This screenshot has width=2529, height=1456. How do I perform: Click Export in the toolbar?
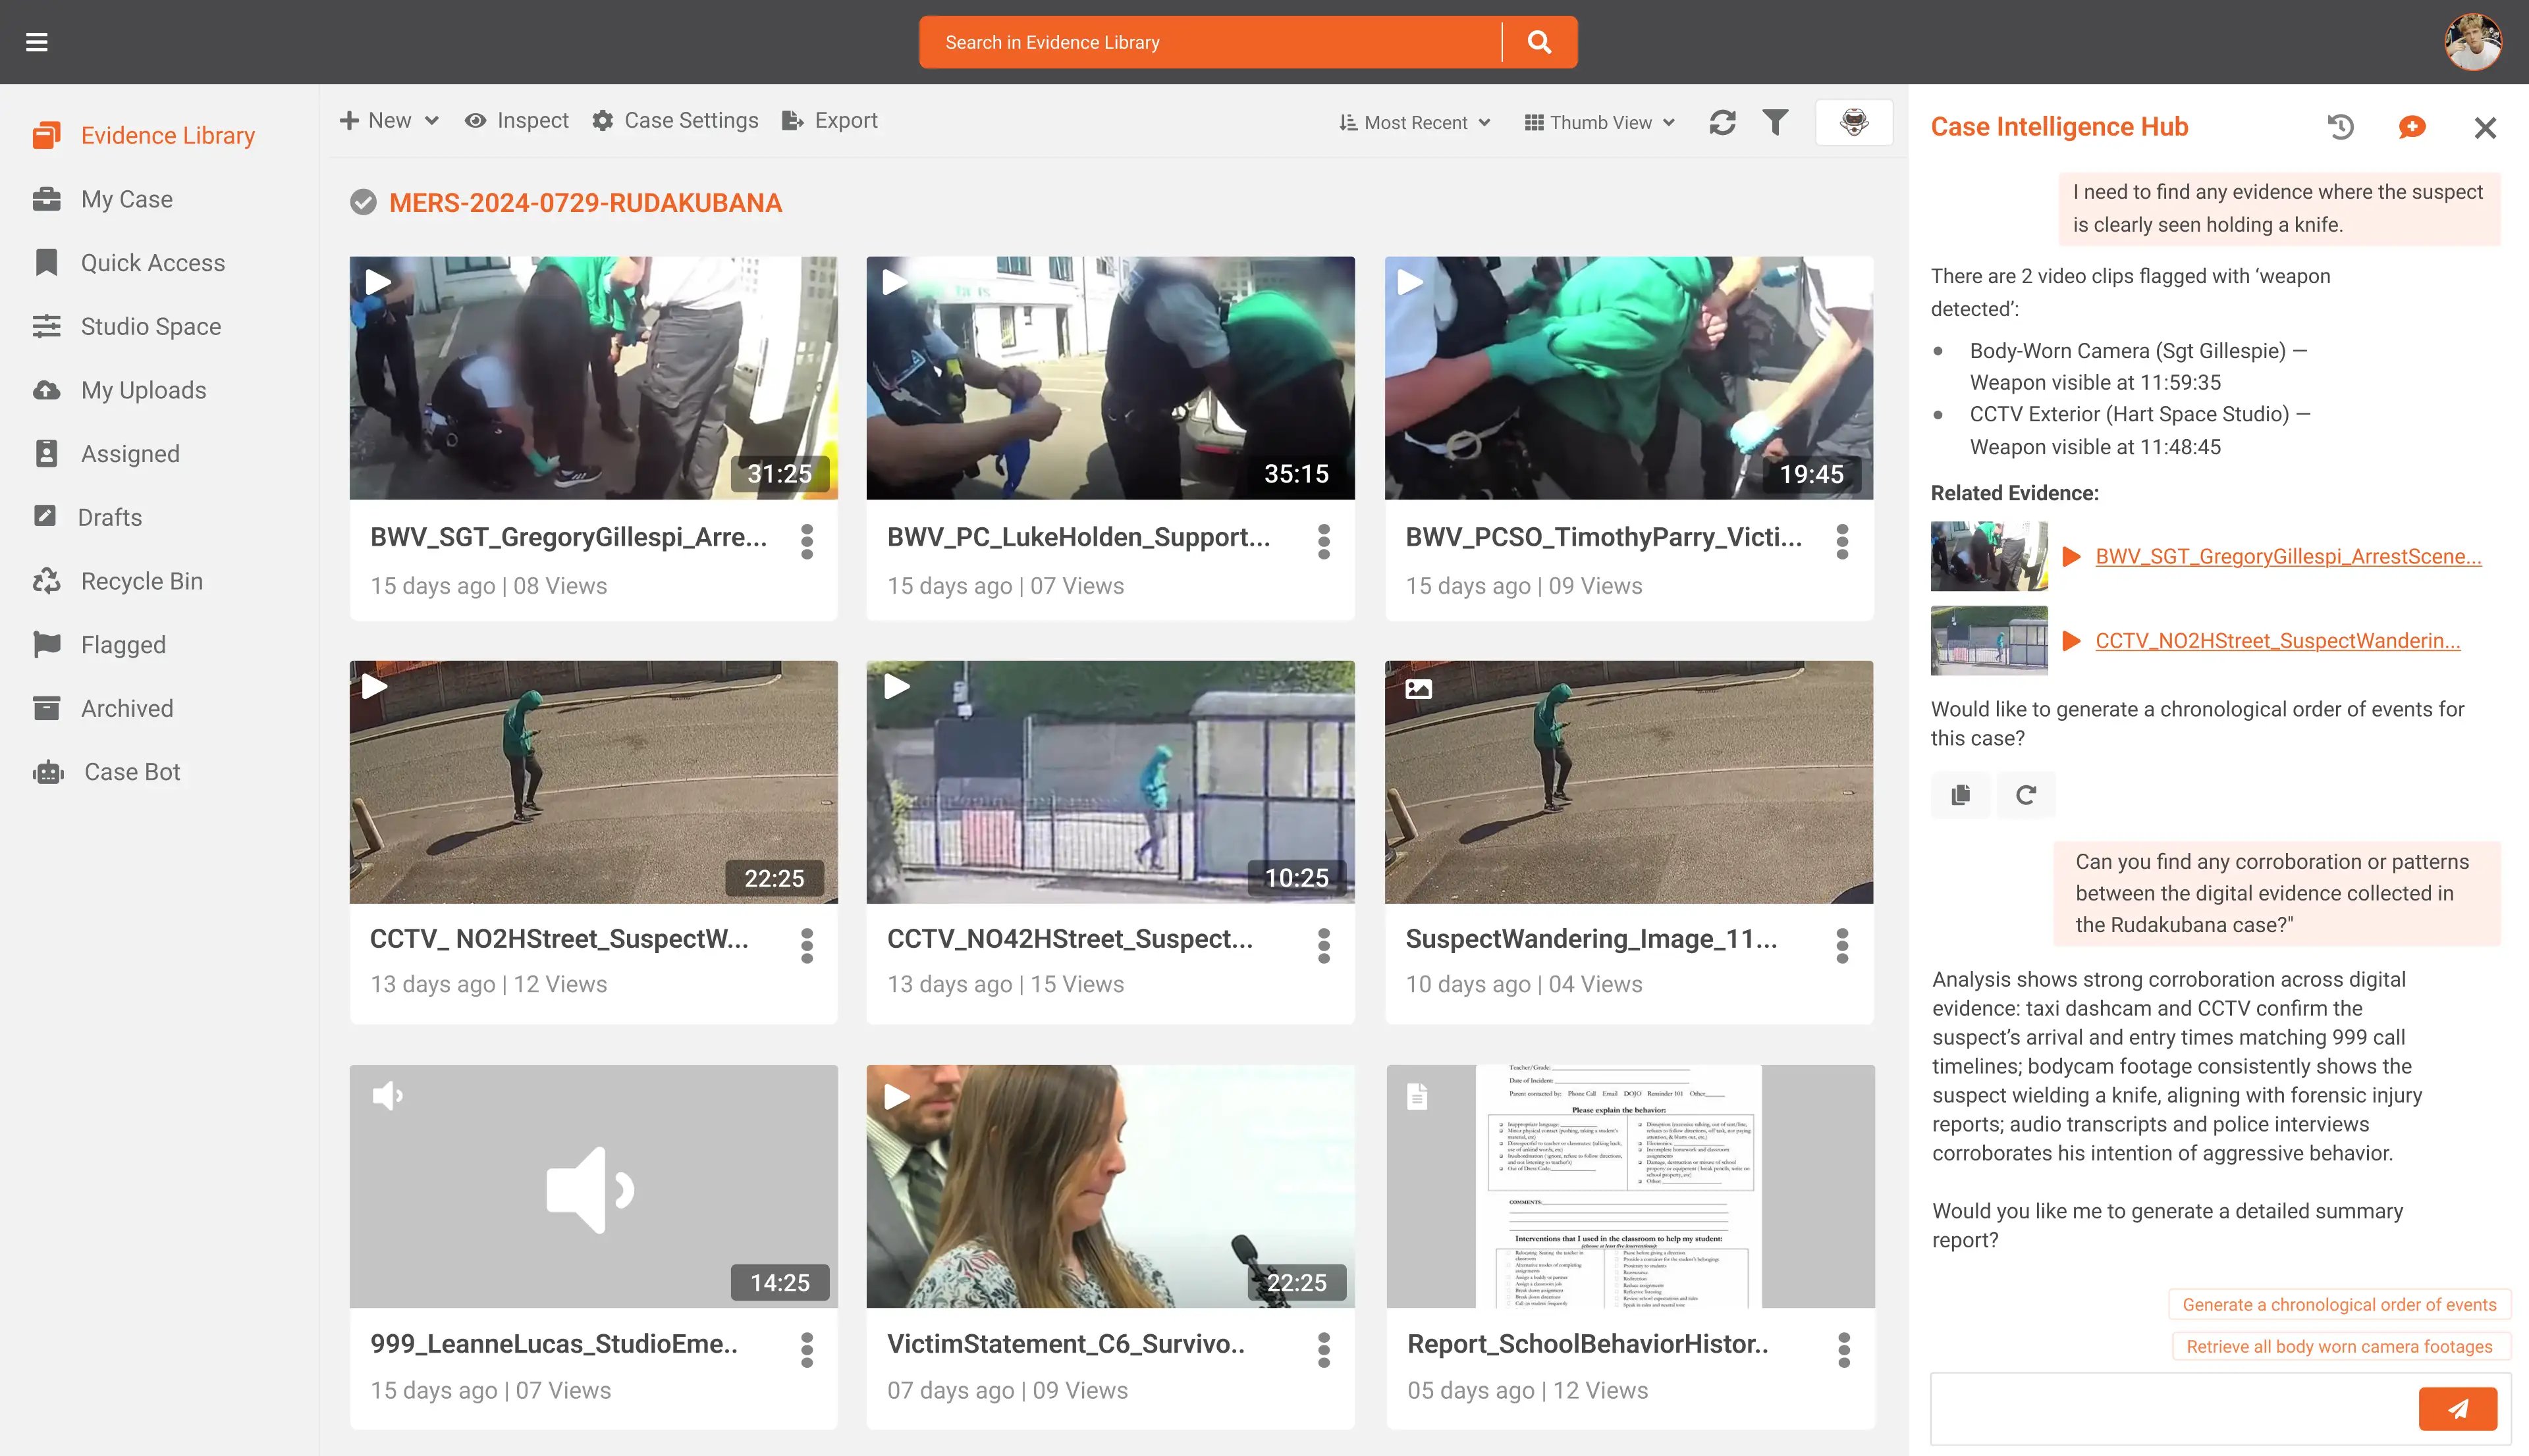[x=829, y=121]
